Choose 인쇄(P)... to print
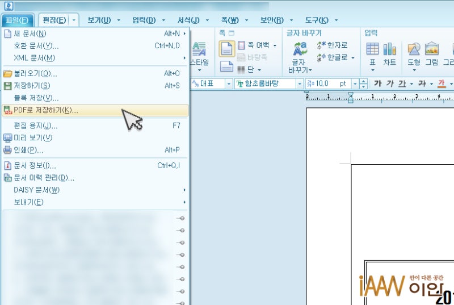The image size is (454, 305). pyautogui.click(x=95, y=150)
